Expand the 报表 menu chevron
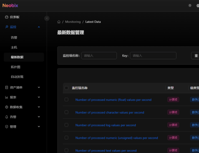The image size is (199, 153). [39, 97]
